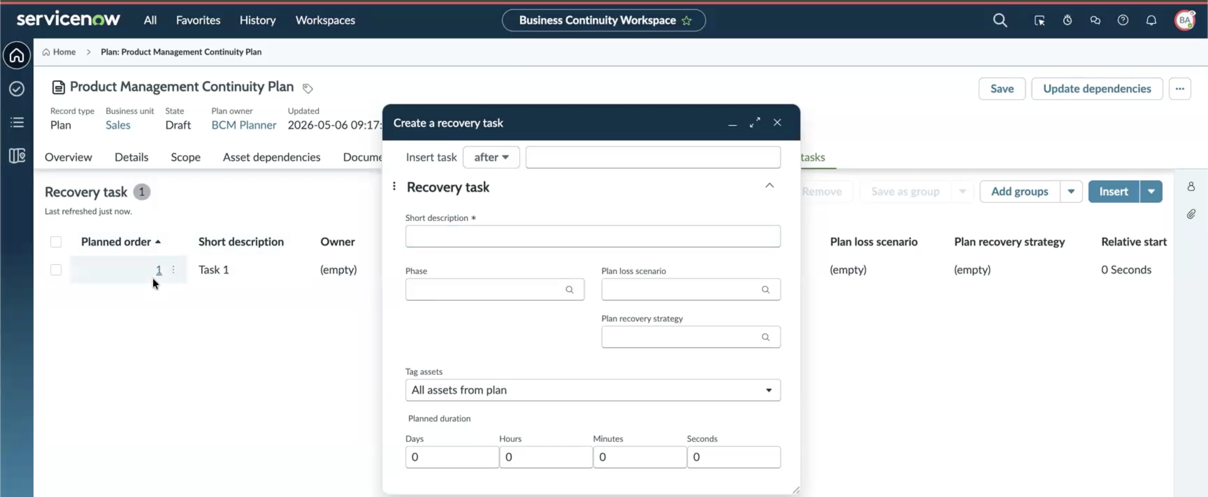Focus the Insert task reference field

[x=653, y=158]
